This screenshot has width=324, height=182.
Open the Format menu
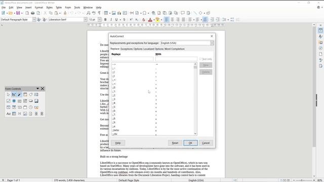(39, 8)
